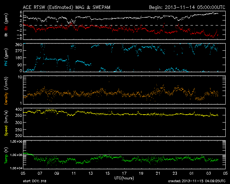
Task: Click the '250' tick label on the Speed axis
Action: [x=19, y=130]
